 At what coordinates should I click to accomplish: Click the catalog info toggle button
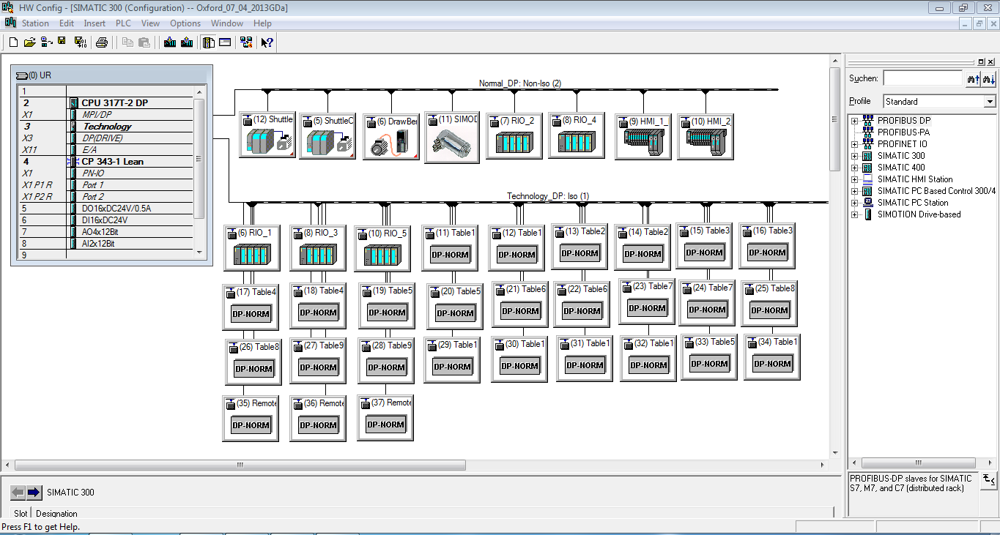pos(989,480)
